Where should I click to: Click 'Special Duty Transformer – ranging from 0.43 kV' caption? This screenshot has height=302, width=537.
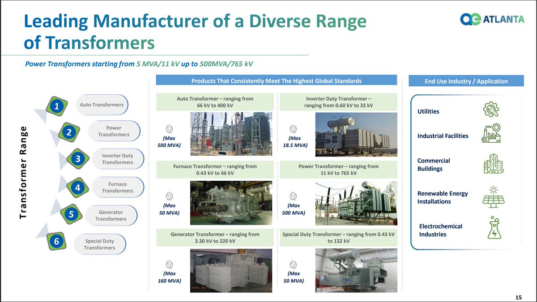tap(338, 237)
